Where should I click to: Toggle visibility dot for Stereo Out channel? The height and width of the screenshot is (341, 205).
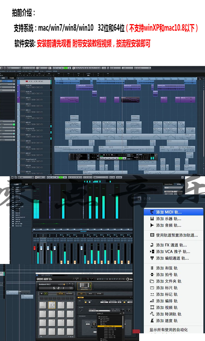click(13, 226)
